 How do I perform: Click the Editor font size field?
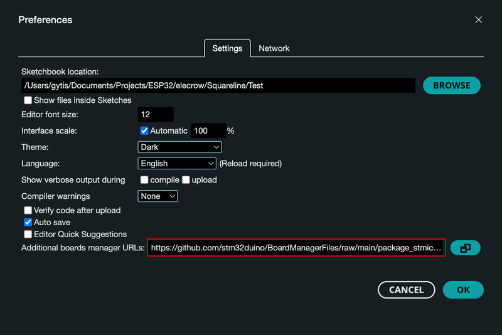coord(156,114)
